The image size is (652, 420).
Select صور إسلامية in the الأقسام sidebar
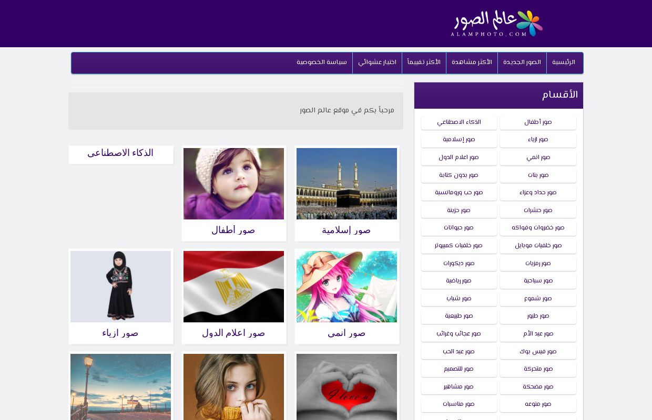tap(459, 140)
